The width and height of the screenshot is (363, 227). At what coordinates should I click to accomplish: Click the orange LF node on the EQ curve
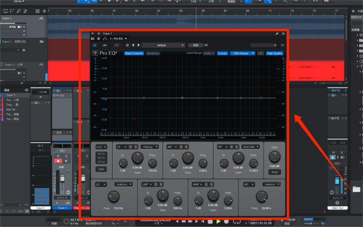(144, 98)
